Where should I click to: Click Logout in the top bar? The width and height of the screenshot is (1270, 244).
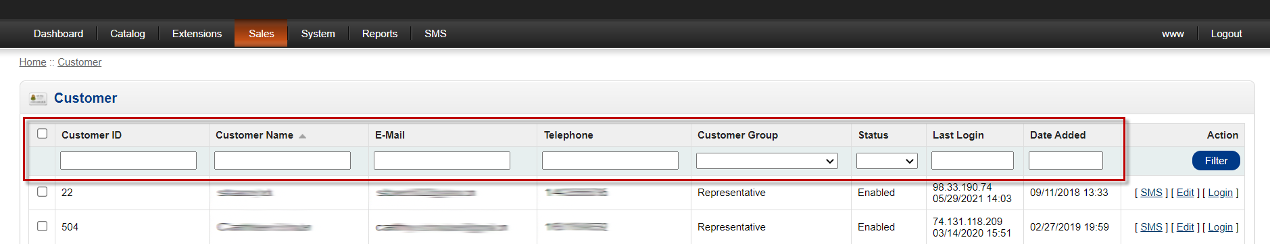(x=1226, y=34)
